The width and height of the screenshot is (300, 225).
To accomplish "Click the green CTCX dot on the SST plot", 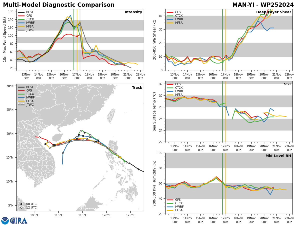I will (x=222, y=104).
